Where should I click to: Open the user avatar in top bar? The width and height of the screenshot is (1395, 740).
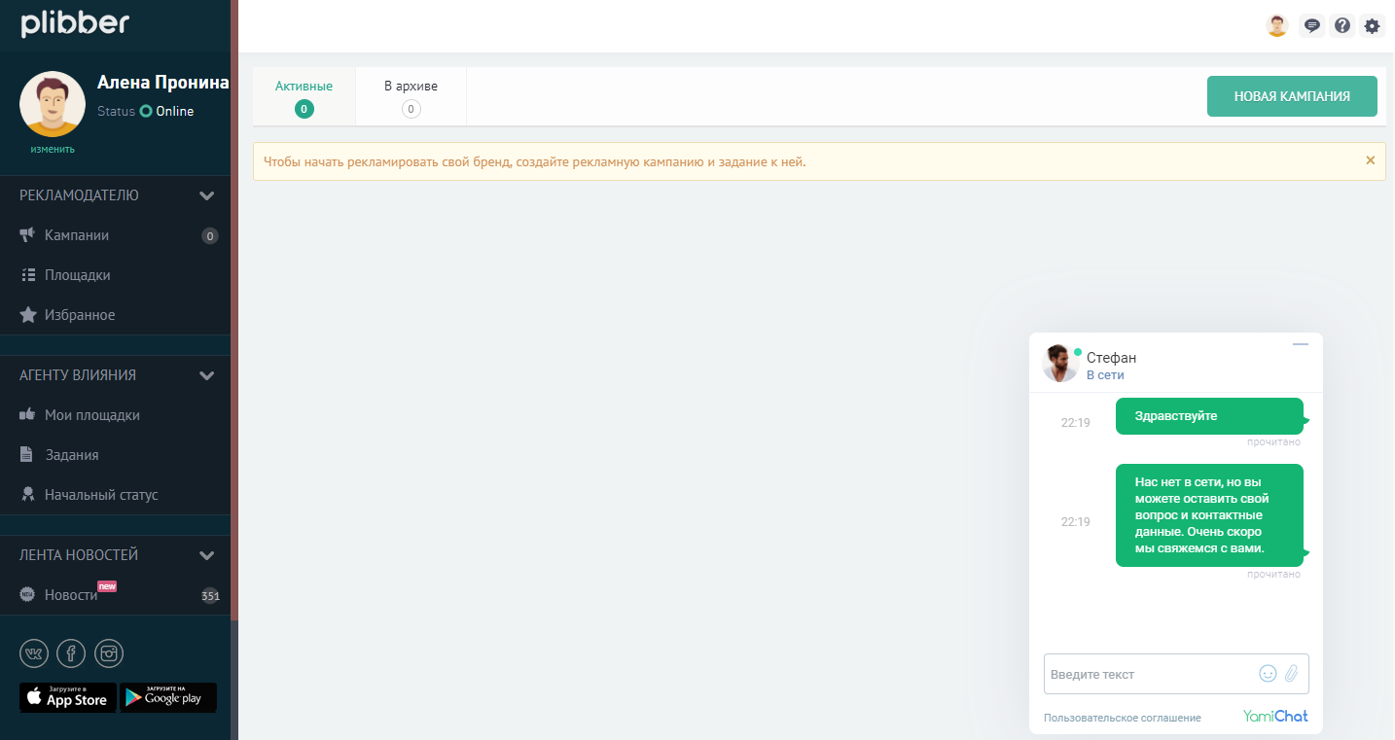click(1277, 26)
